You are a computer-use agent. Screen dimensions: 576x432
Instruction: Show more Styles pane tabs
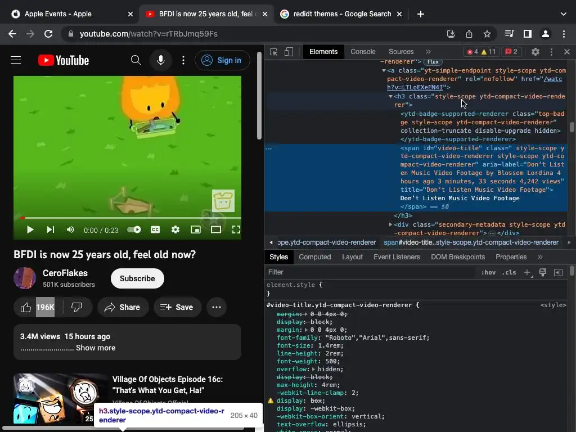tap(540, 257)
